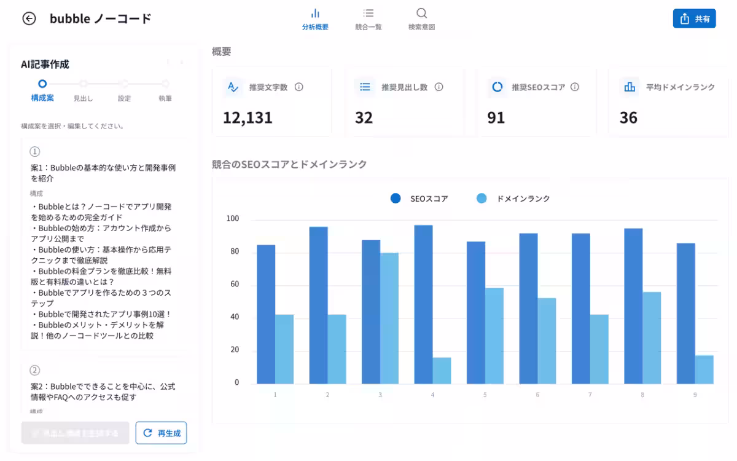The image size is (737, 461).
Task: Select the 設定 step in the progress stepper
Action: pyautogui.click(x=124, y=85)
